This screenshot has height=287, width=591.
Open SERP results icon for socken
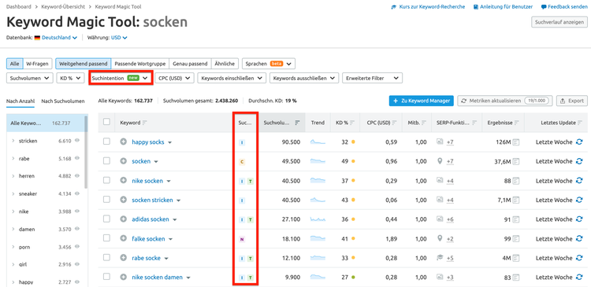pos(516,161)
